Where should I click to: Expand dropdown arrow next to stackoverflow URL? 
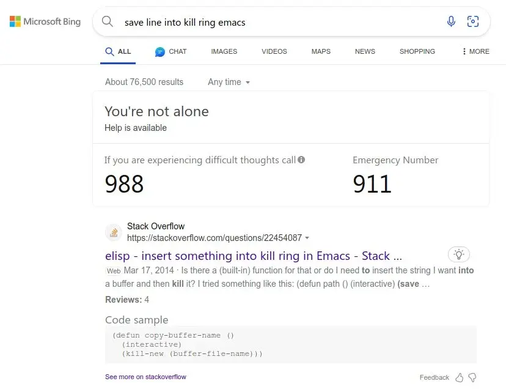coord(307,238)
